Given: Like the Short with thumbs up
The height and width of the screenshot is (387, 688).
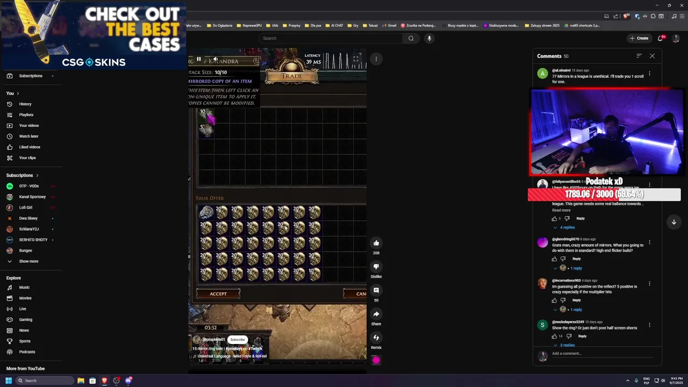Looking at the screenshot, I should click(x=376, y=243).
